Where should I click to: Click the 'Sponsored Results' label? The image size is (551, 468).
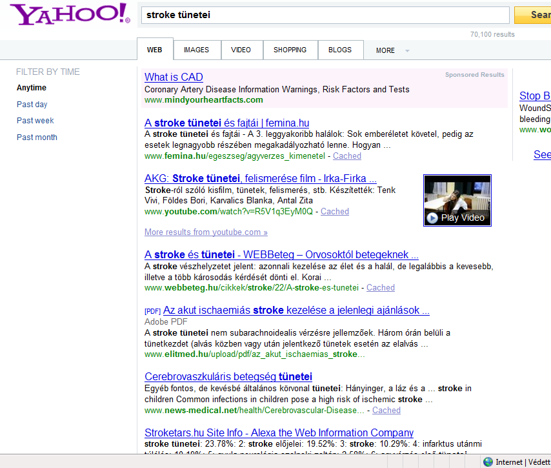click(x=474, y=74)
